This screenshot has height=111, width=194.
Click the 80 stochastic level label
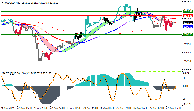184,78
